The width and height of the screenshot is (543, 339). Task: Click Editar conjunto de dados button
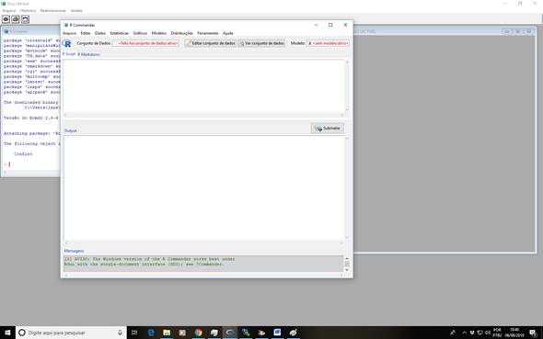pos(210,43)
